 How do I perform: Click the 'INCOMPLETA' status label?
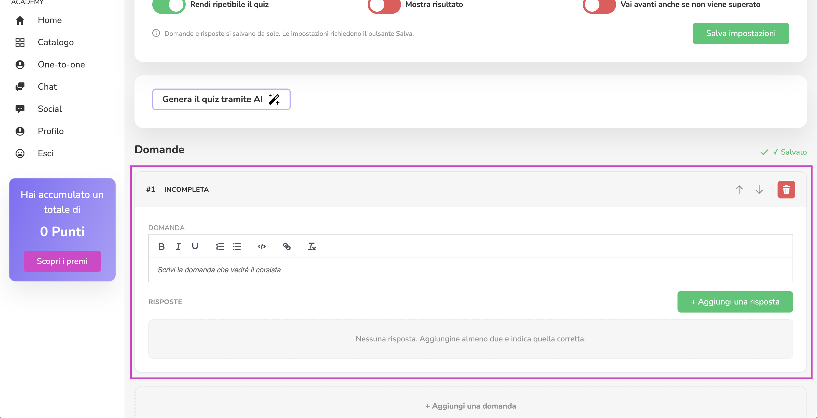(x=186, y=189)
